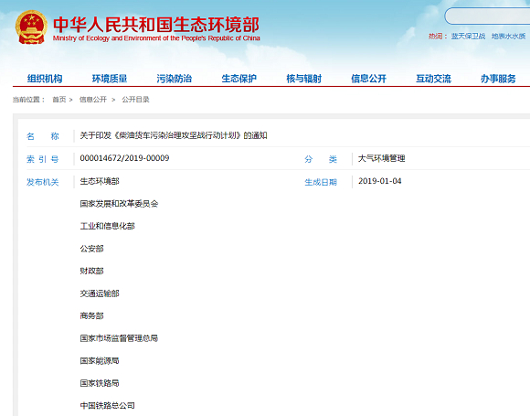Go to 首页 in breadcrumb

[x=59, y=100]
